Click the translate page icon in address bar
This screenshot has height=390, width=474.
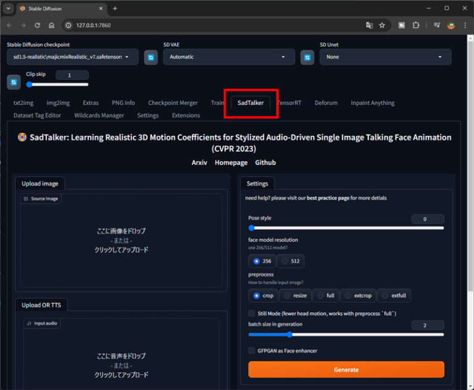pyautogui.click(x=369, y=25)
